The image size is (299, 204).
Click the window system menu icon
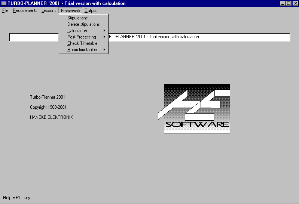4,3
